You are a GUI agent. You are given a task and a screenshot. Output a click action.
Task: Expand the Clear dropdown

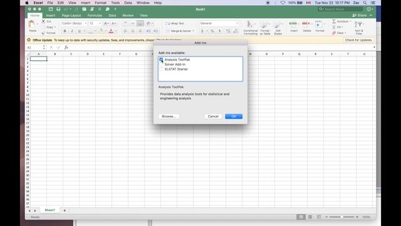click(x=345, y=33)
